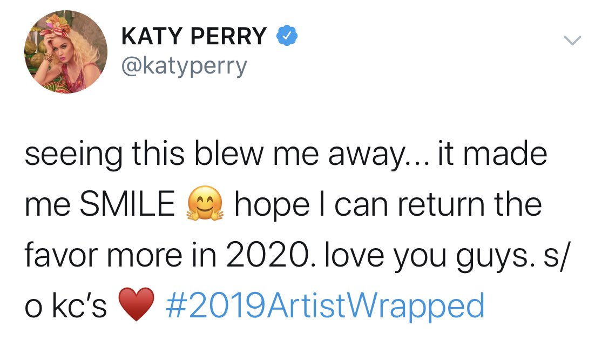The width and height of the screenshot is (595, 346).
Task: Click the words "it made" in the tweet
Action: coord(492,153)
